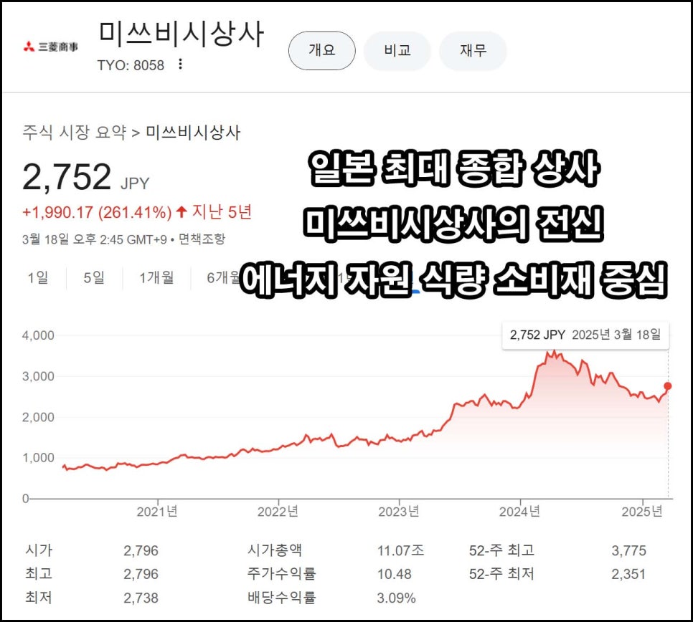Viewport: 693px width, 622px height.
Task: Click the 2023년 axis label
Action: pos(399,512)
